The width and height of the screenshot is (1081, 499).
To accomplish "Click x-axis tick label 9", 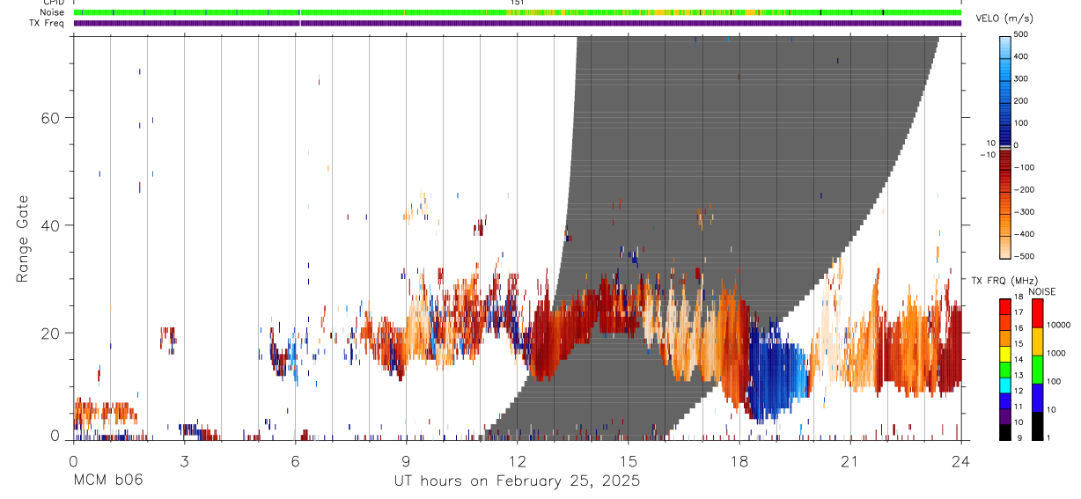I will [406, 460].
